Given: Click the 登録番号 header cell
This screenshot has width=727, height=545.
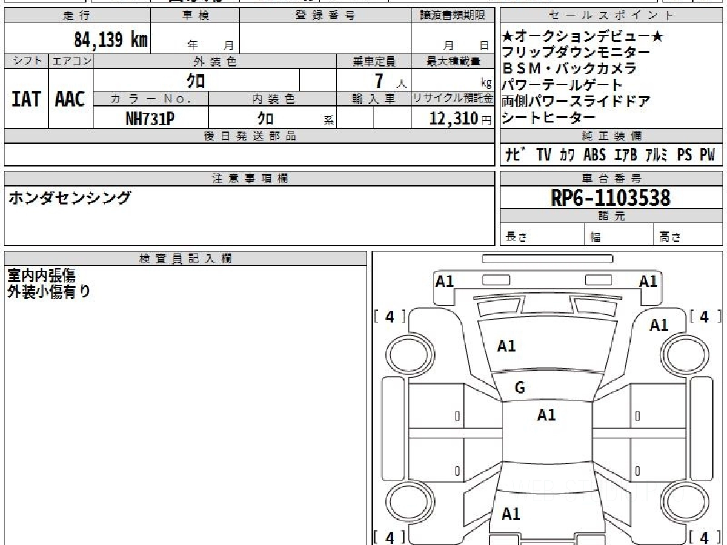Looking at the screenshot, I should (325, 16).
